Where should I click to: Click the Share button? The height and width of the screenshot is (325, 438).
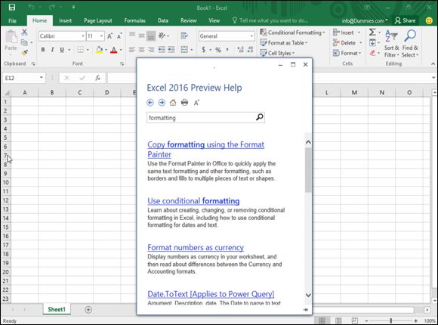(406, 20)
